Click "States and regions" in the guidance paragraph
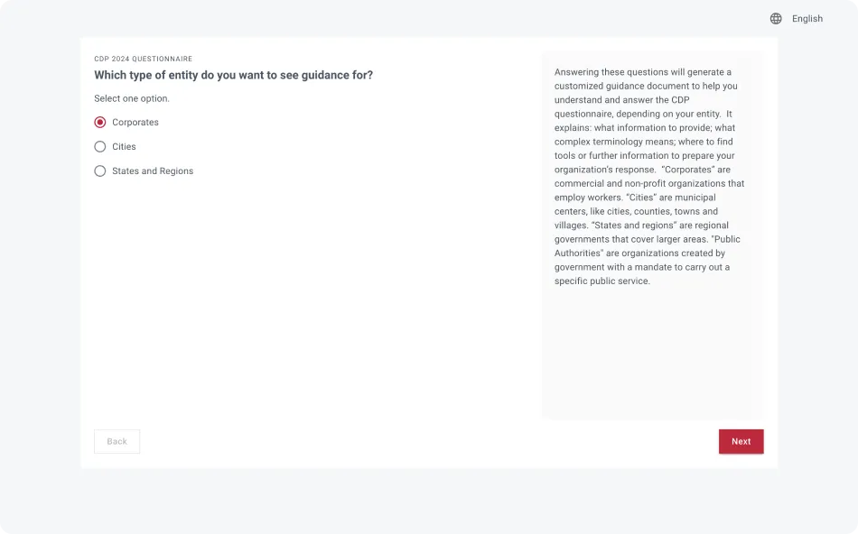 [x=630, y=226]
